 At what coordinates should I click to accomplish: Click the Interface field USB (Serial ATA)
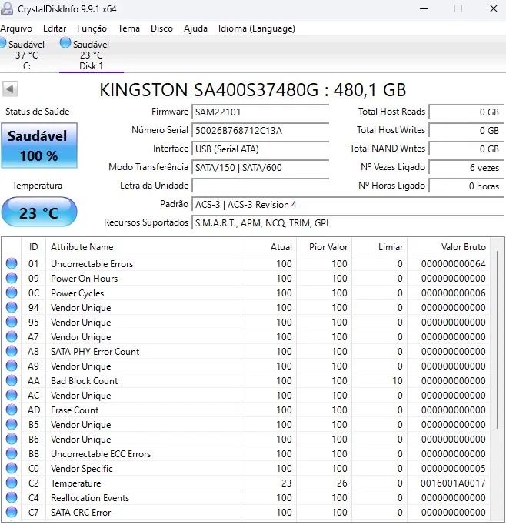click(260, 149)
